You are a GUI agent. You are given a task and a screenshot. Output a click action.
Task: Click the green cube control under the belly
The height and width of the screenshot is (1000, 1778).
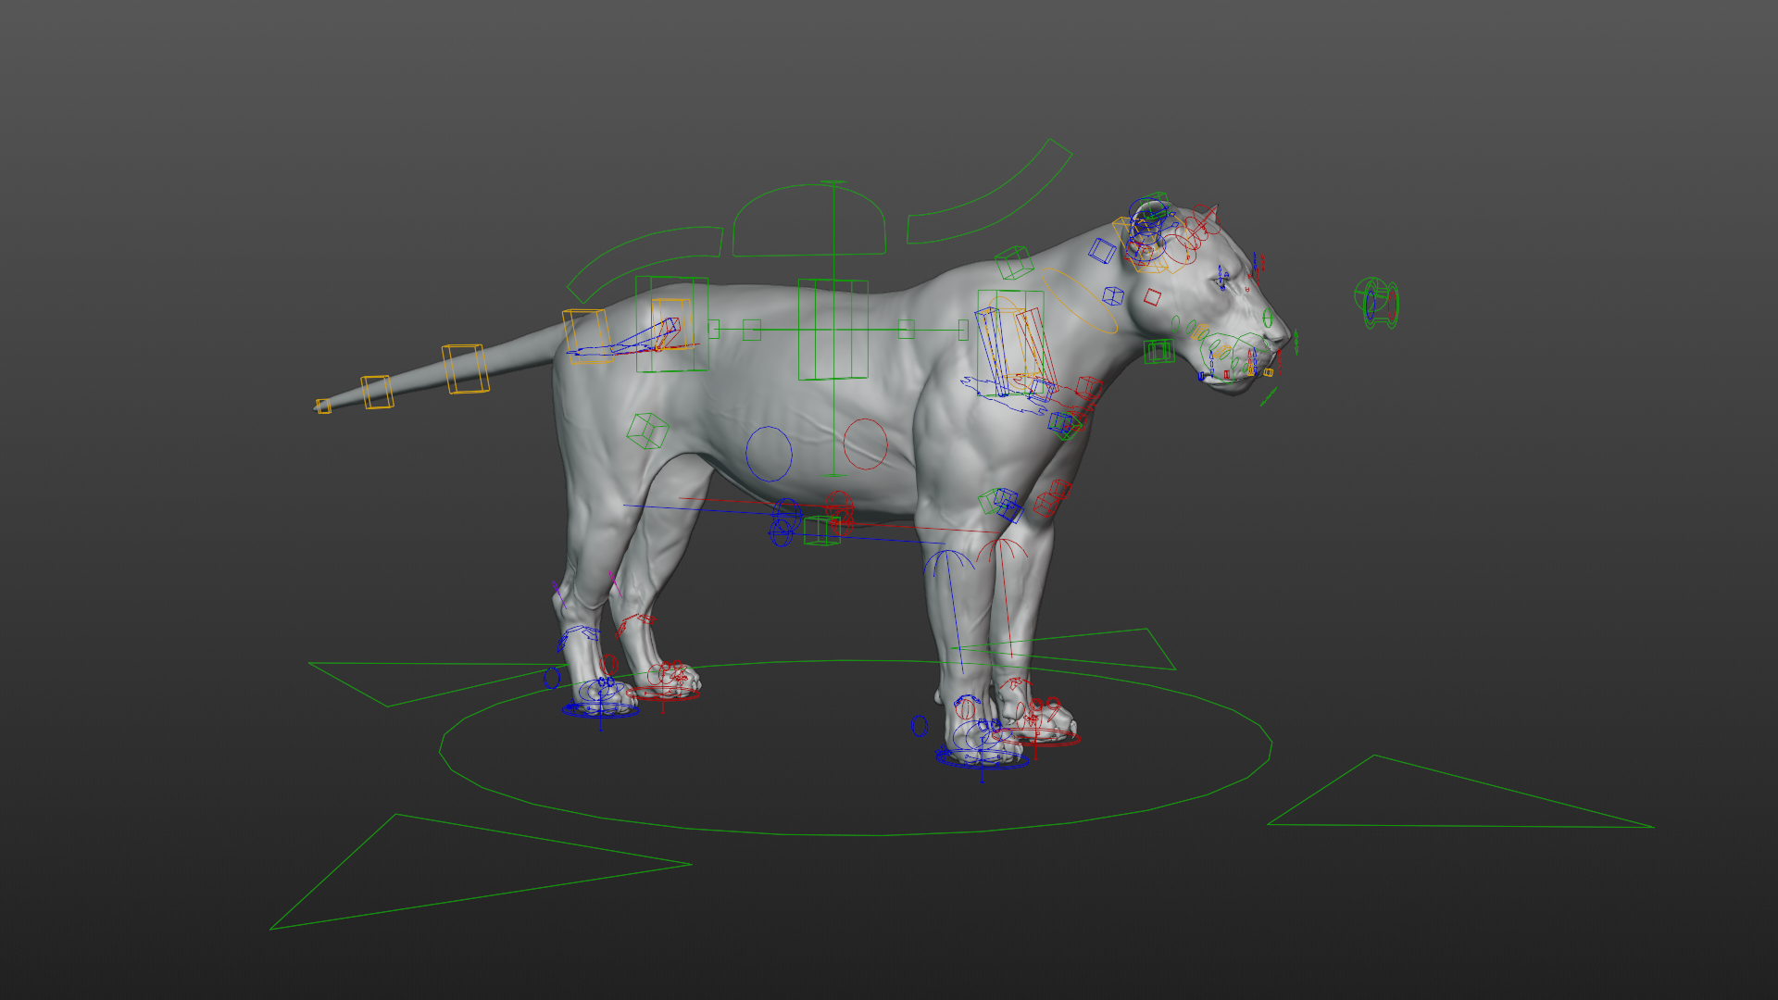click(x=820, y=531)
